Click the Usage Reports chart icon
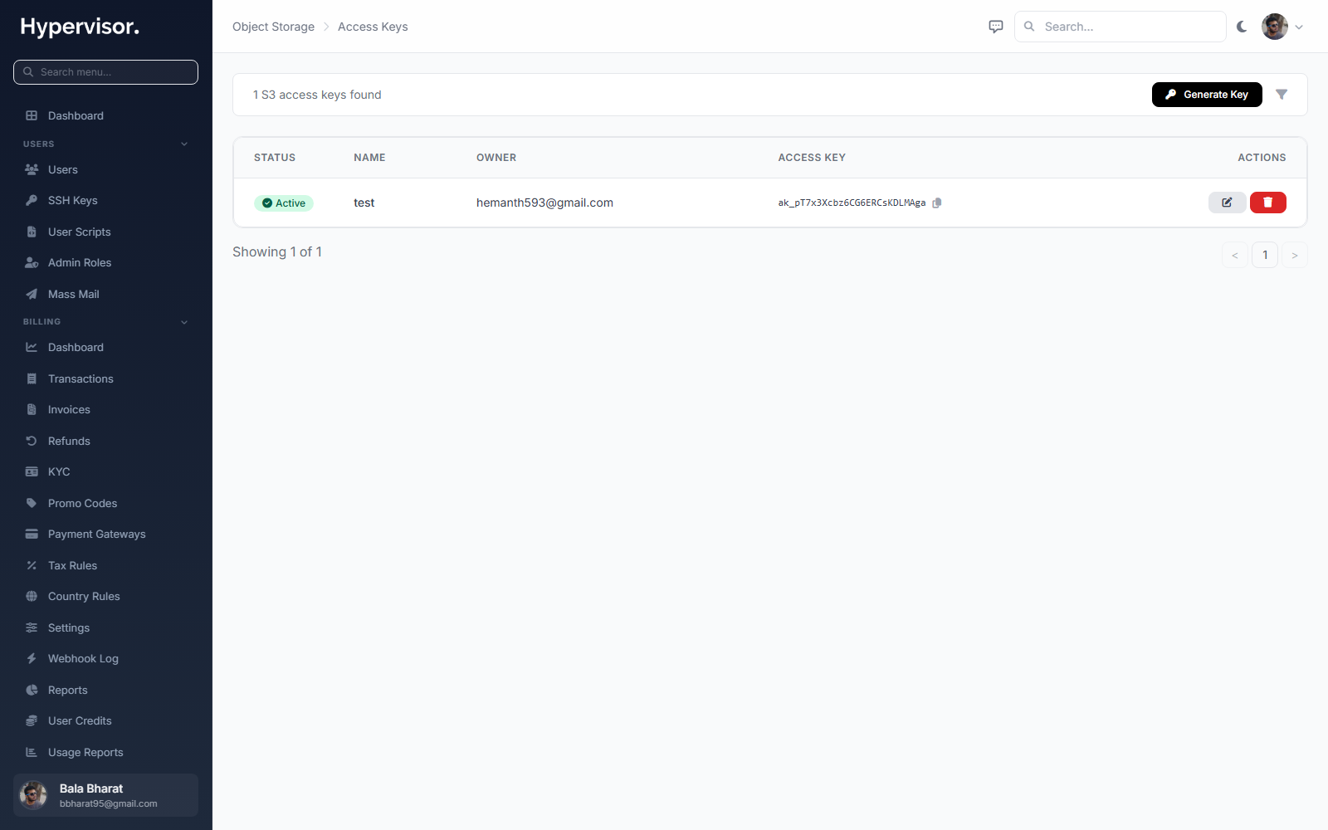This screenshot has height=830, width=1328. [32, 752]
